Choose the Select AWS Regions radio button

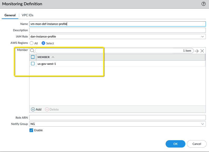(43, 43)
